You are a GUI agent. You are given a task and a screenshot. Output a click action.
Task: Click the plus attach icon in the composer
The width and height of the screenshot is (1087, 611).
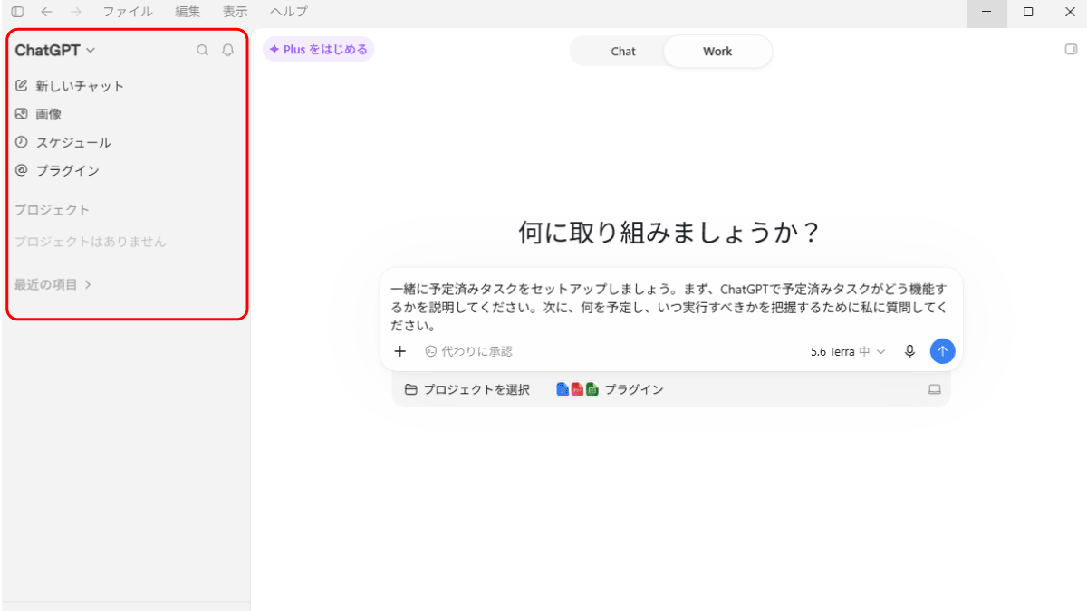point(400,351)
